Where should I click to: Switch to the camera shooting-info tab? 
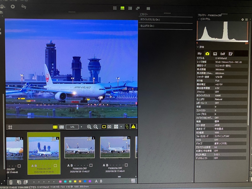click(x=207, y=54)
